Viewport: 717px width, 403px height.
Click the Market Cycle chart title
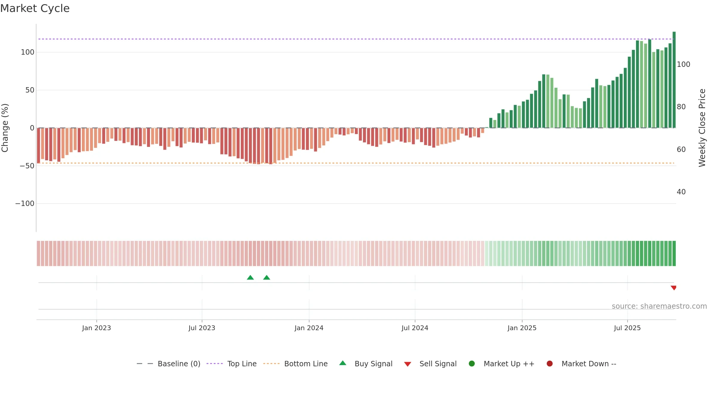coord(35,8)
